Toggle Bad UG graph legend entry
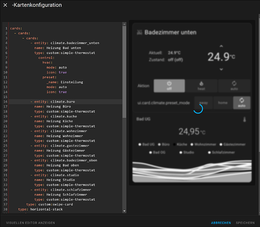 coord(147,144)
